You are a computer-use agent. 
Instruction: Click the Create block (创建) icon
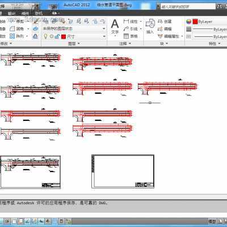[x=165, y=22]
